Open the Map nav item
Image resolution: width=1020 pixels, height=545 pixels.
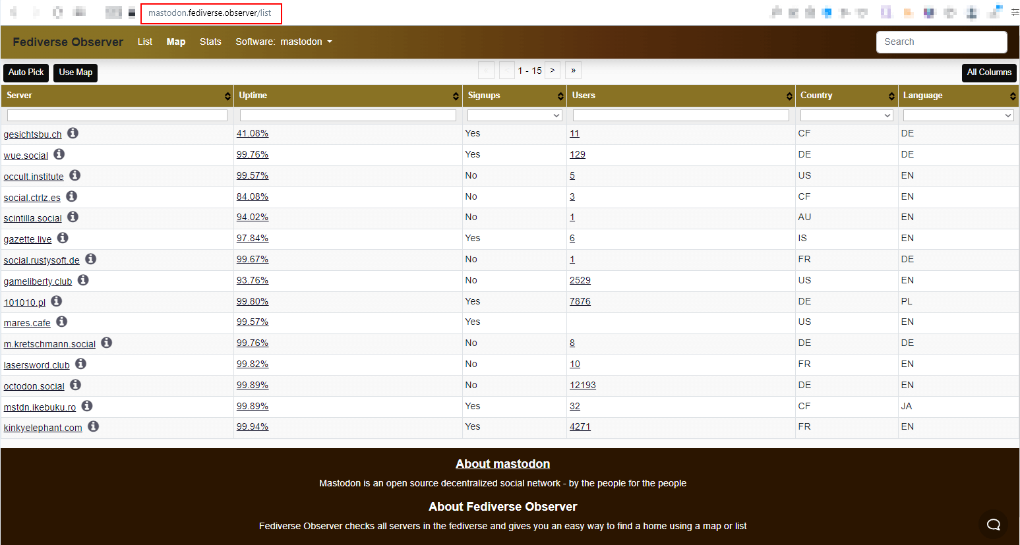(176, 42)
